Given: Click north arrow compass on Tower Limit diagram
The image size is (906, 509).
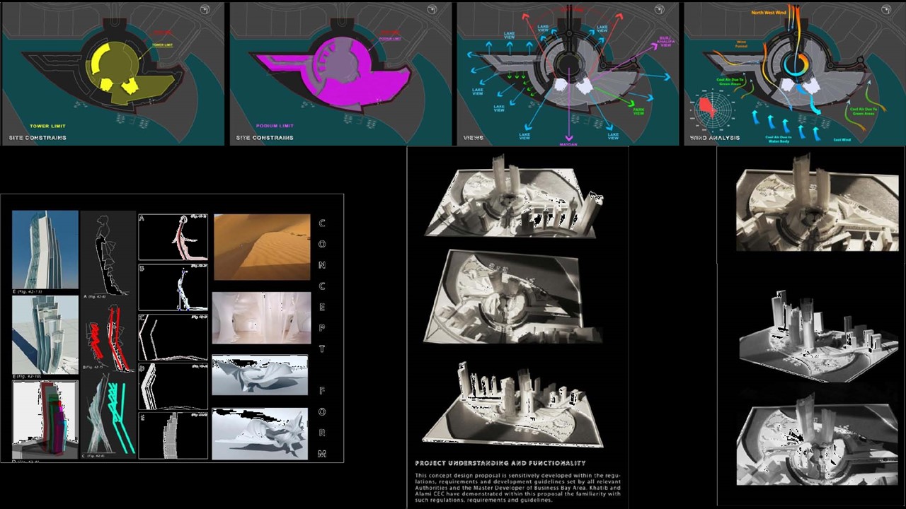Looking at the screenshot, I should click(206, 10).
